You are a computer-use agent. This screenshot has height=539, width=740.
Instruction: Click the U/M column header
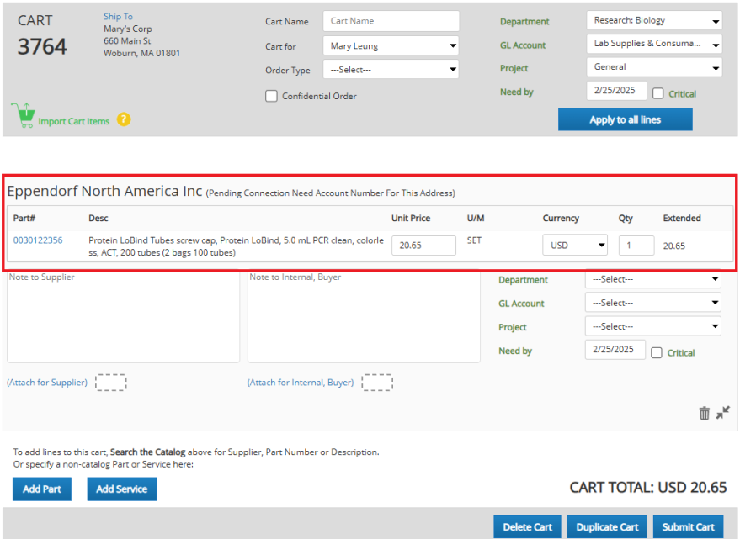point(476,218)
